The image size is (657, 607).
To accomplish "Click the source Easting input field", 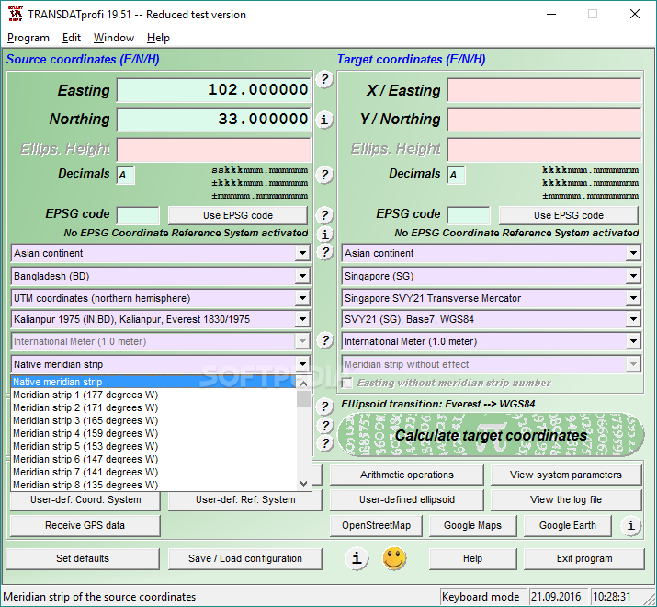I will (x=214, y=90).
